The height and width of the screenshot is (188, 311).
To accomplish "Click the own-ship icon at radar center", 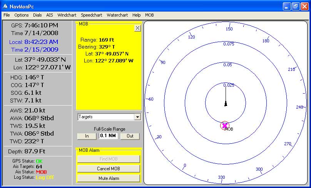I will point(226,104).
